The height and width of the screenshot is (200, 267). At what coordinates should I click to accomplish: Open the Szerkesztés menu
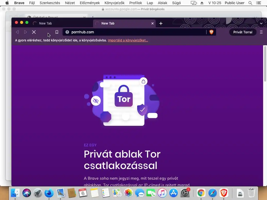(50, 3)
